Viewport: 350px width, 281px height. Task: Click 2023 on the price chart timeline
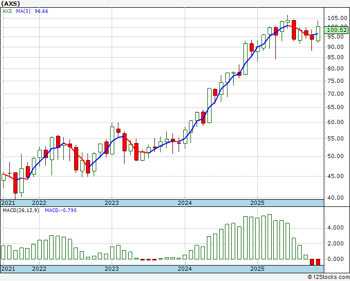[112, 203]
